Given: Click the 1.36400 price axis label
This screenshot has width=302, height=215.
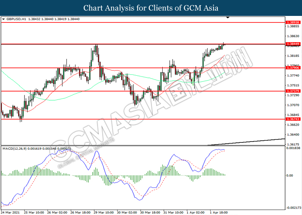Looking at the screenshot, I should click(293, 135).
